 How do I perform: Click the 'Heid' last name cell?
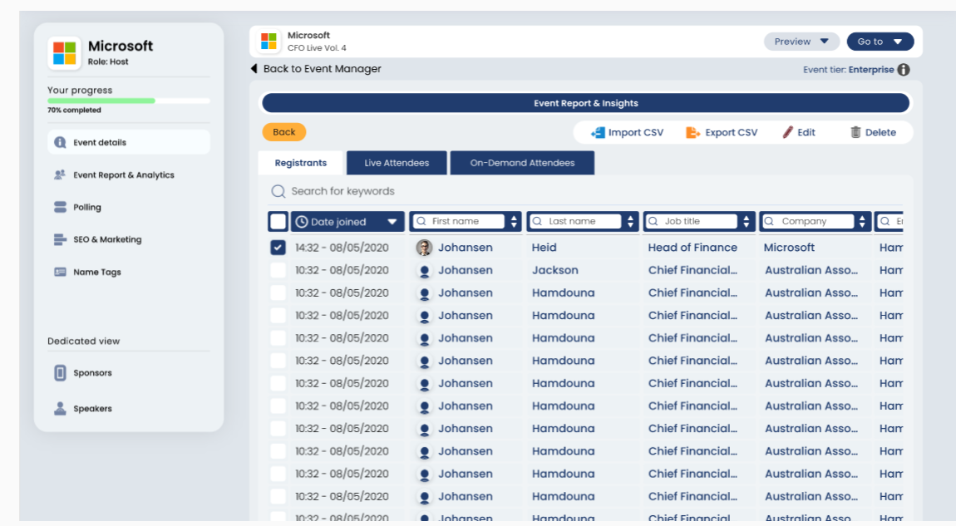click(544, 248)
